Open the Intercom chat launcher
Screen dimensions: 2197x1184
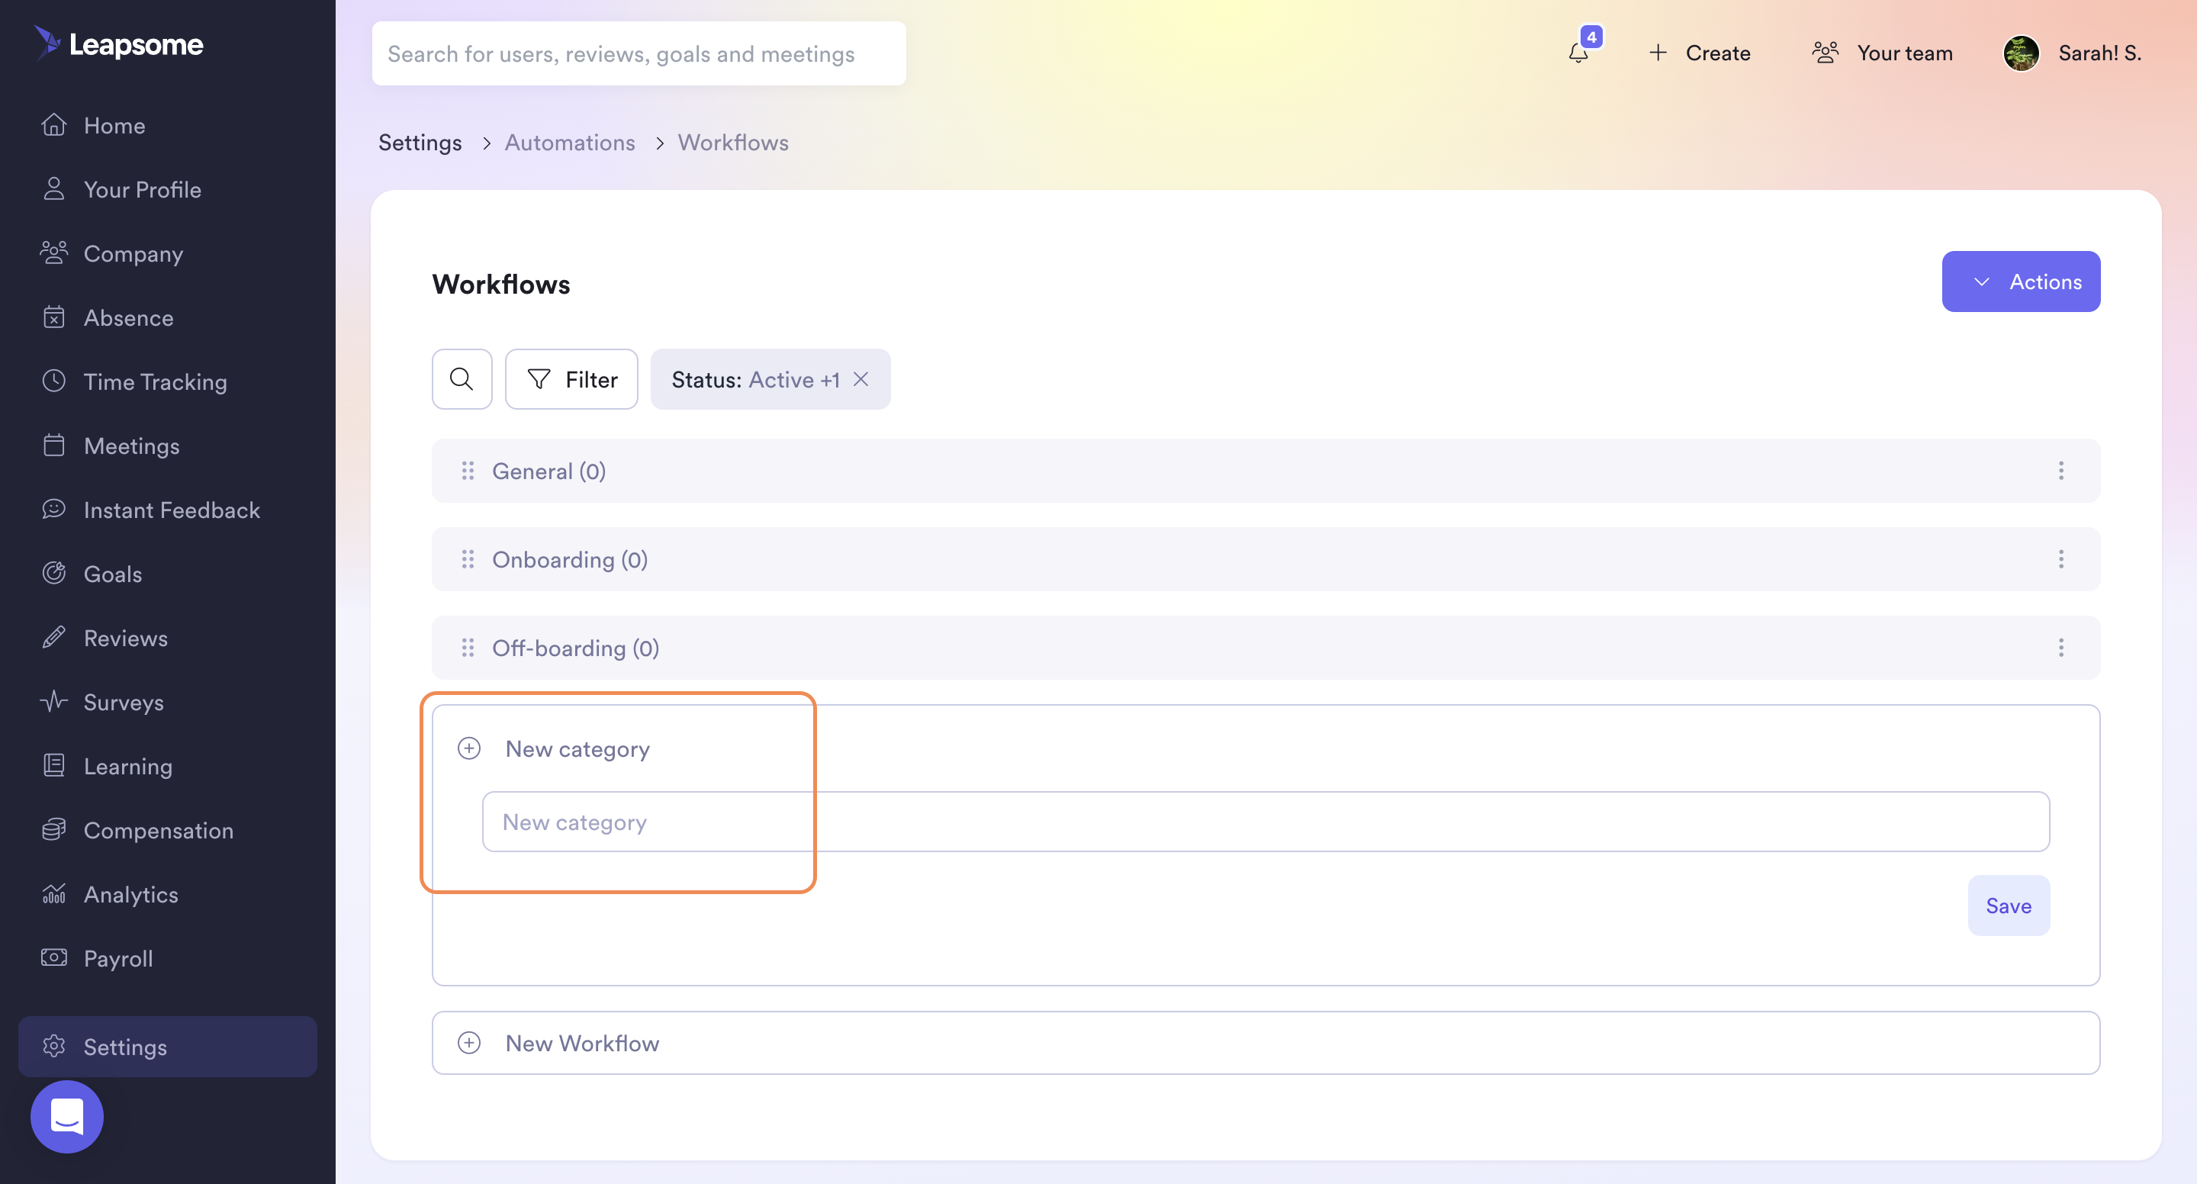click(66, 1117)
